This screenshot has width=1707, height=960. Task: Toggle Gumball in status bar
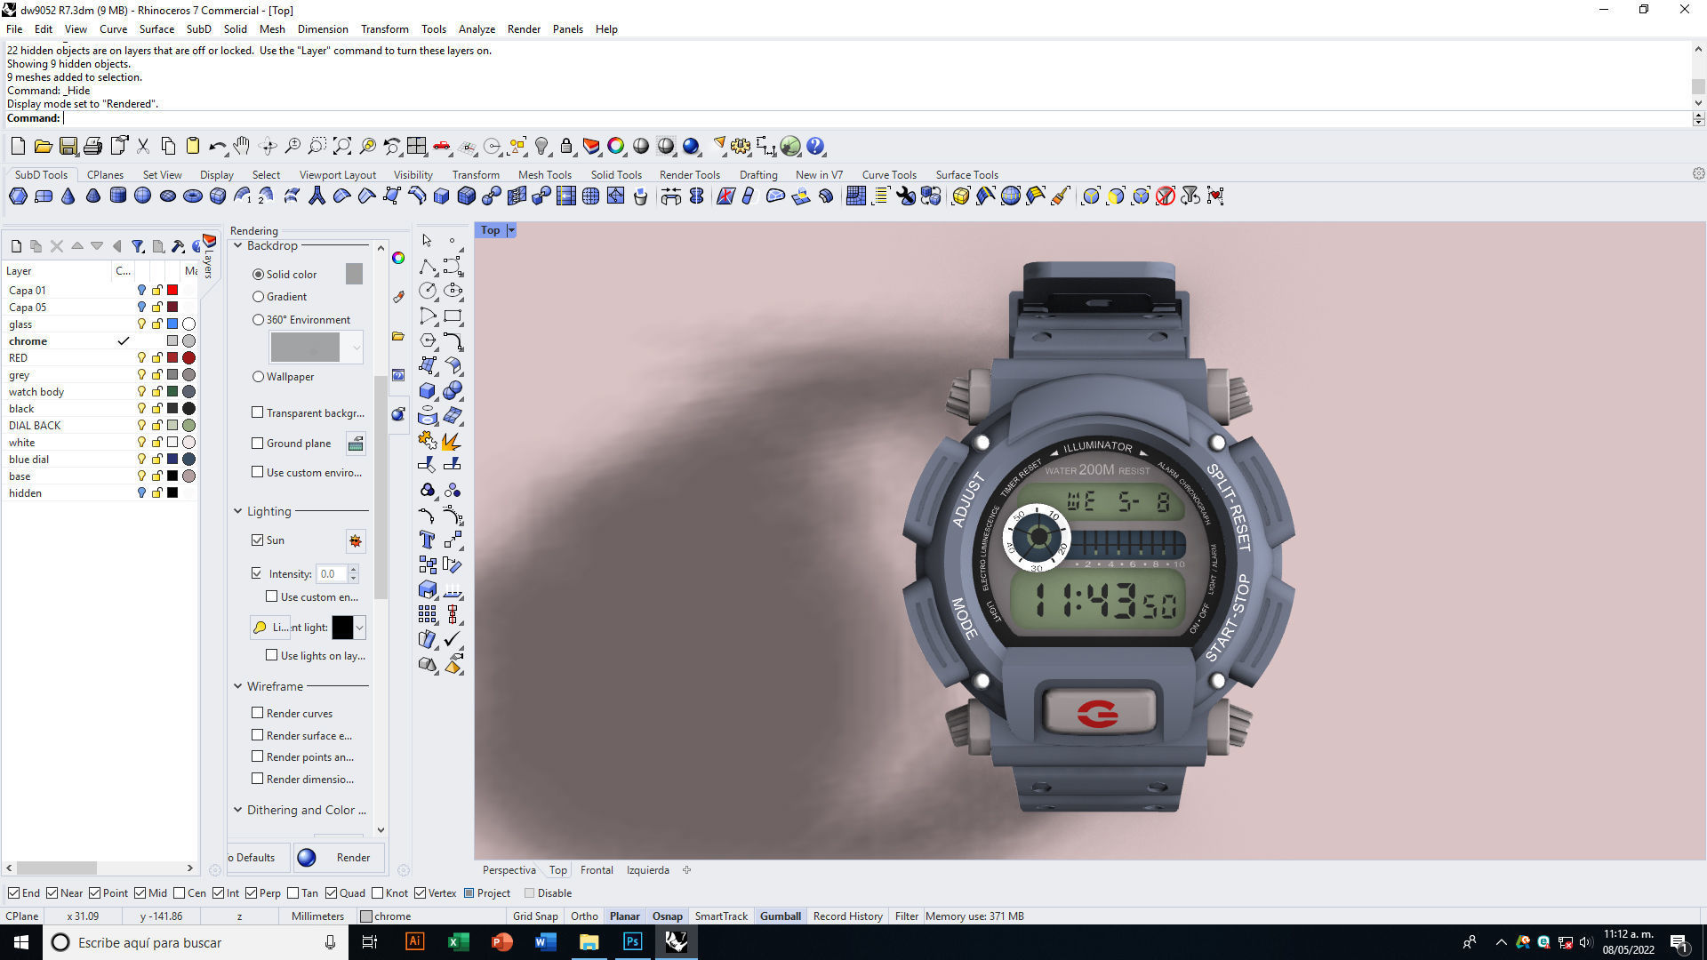tap(781, 916)
